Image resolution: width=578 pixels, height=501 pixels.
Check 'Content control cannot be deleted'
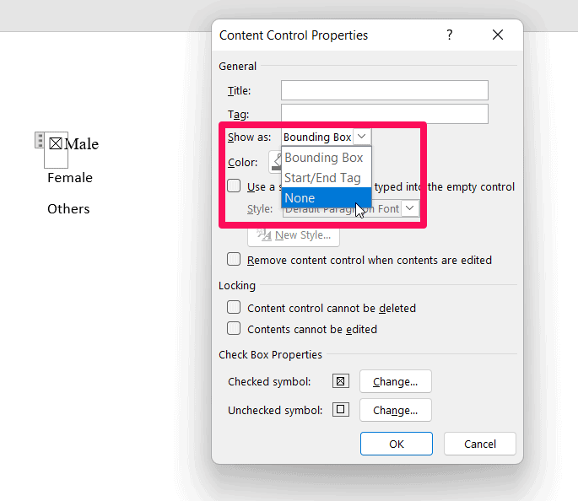(234, 308)
